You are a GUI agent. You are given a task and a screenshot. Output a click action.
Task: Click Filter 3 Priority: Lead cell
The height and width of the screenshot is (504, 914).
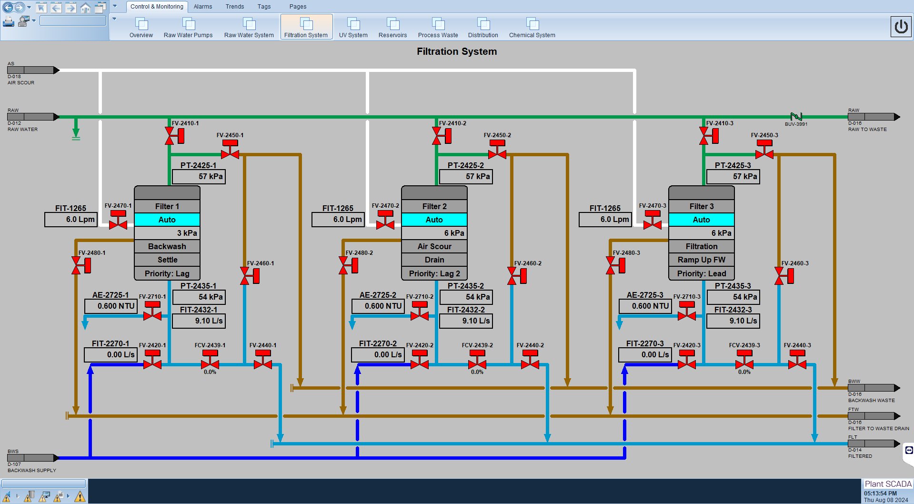coord(702,273)
